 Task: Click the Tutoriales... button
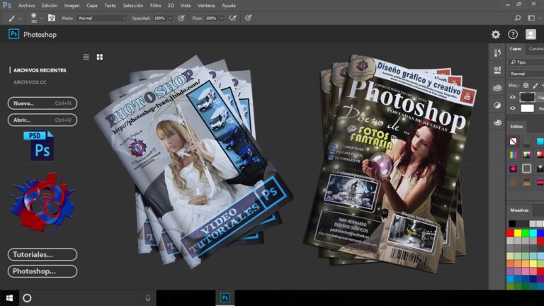[x=42, y=254]
